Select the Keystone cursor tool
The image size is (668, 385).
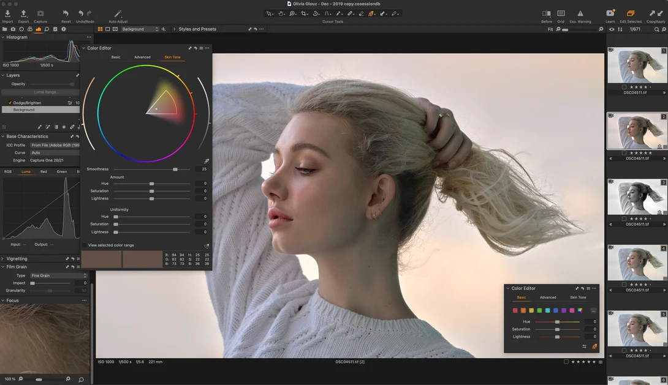[x=327, y=13]
